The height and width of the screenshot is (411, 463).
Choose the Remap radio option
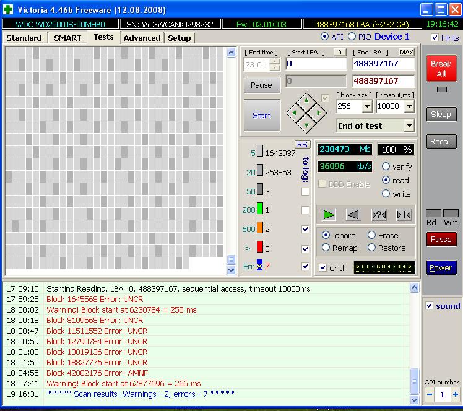pyautogui.click(x=326, y=248)
